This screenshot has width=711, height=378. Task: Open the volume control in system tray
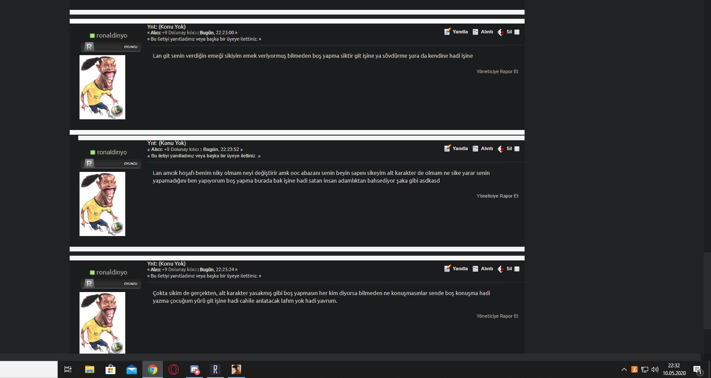point(655,369)
